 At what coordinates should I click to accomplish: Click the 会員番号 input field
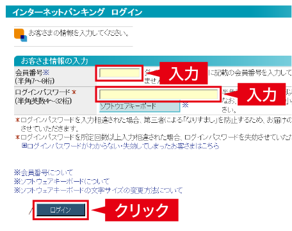click(119, 73)
